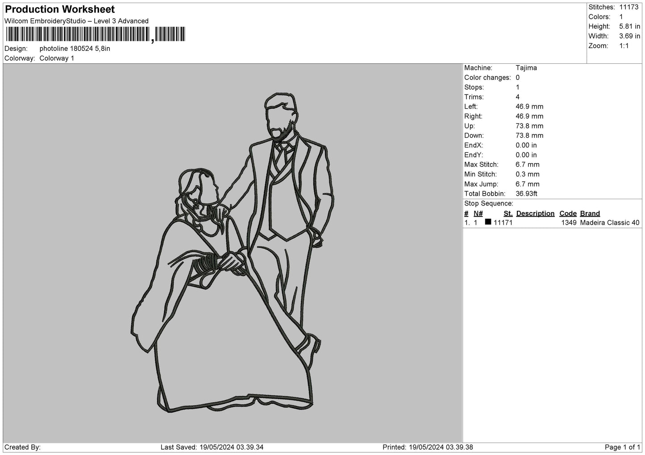
Task: Click the Color changes value 0
Action: 518,78
